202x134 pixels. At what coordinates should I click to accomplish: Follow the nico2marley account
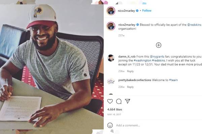tap(147, 11)
